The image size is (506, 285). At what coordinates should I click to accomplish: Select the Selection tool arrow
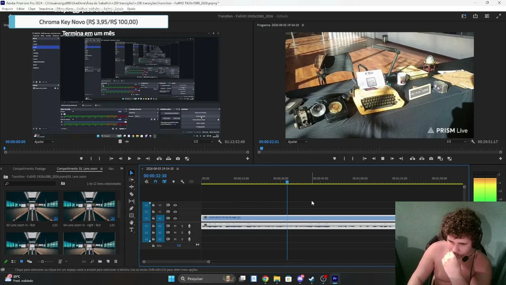[x=132, y=173]
